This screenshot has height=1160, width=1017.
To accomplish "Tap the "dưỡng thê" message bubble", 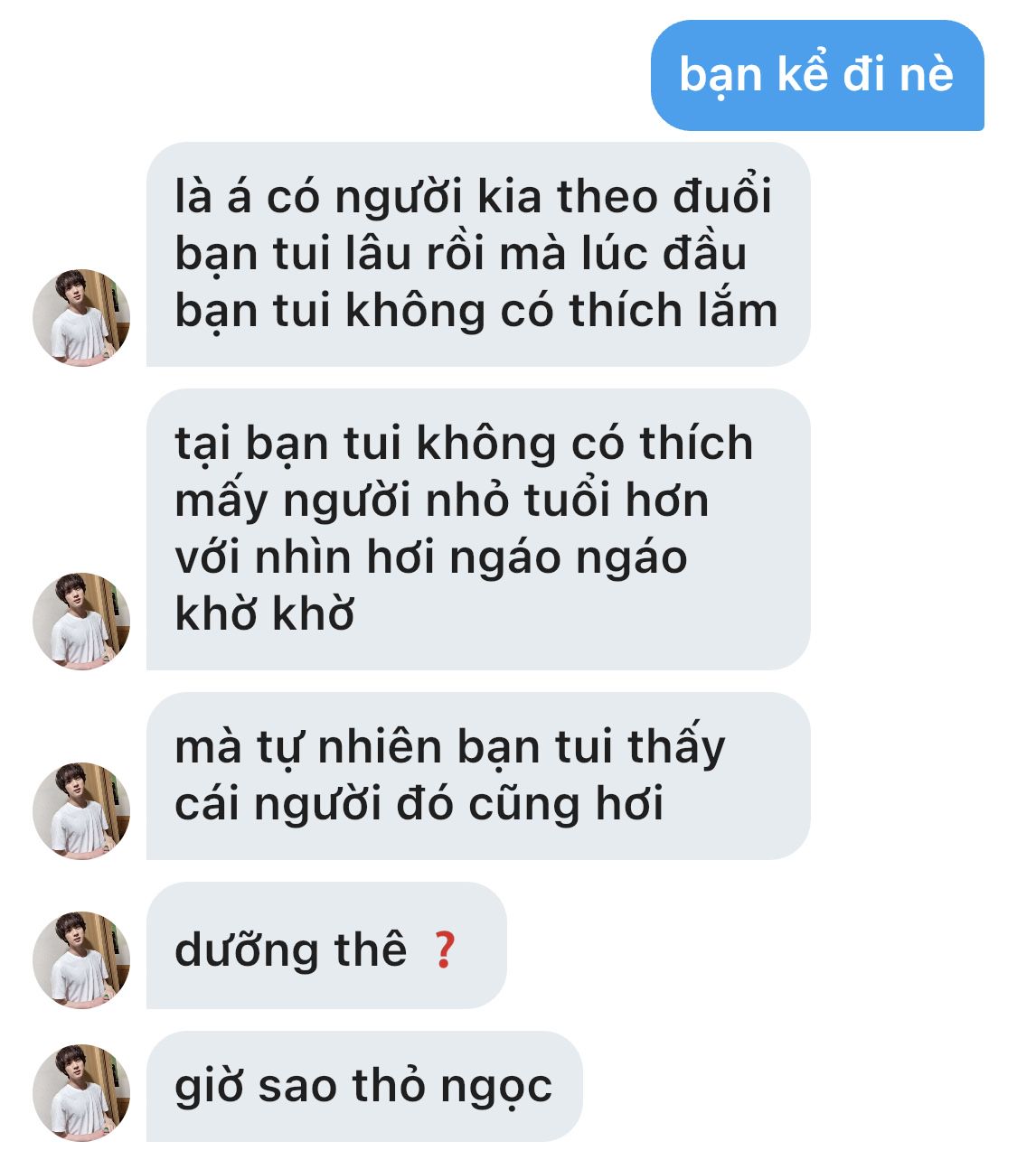I will click(x=326, y=946).
